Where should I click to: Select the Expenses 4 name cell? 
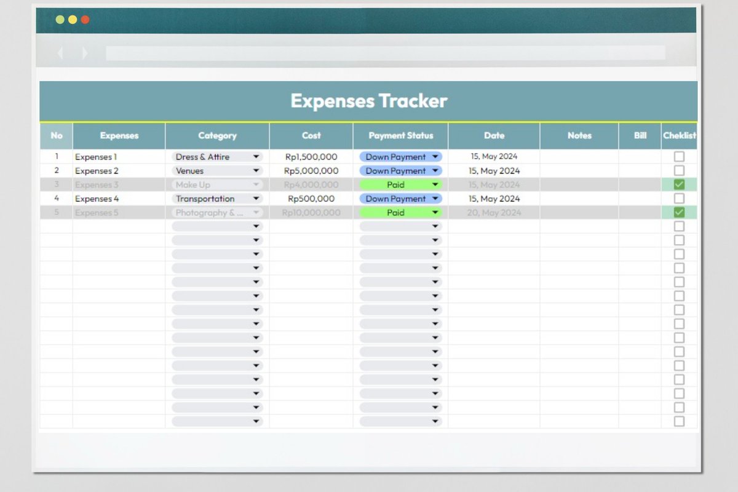[119, 199]
